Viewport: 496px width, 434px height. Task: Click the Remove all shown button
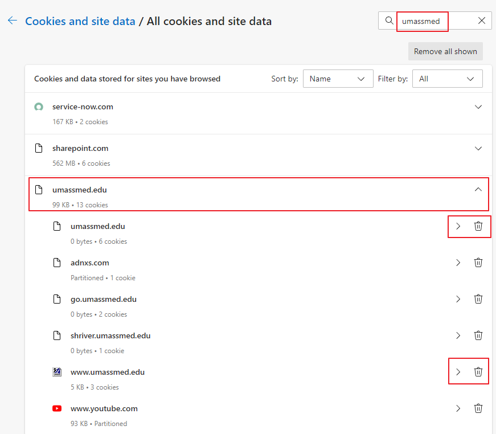point(445,51)
